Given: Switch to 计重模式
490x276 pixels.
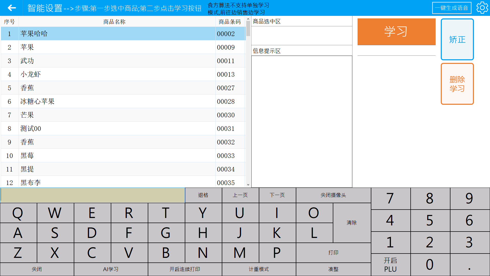Looking at the screenshot, I should (x=259, y=269).
